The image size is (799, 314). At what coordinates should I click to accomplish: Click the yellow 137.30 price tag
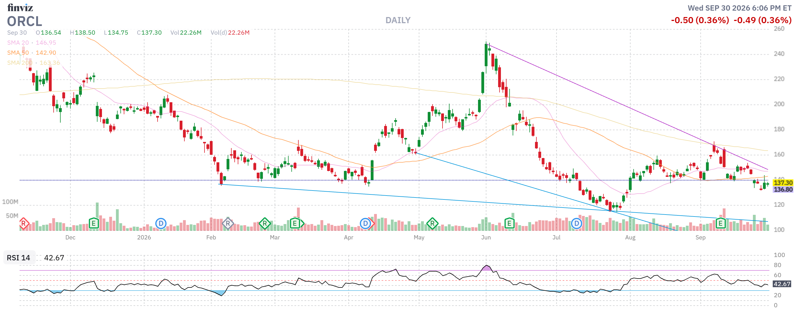[x=783, y=183]
